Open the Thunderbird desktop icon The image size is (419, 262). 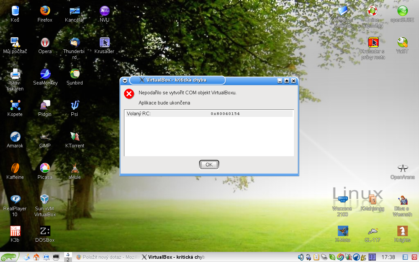(75, 48)
